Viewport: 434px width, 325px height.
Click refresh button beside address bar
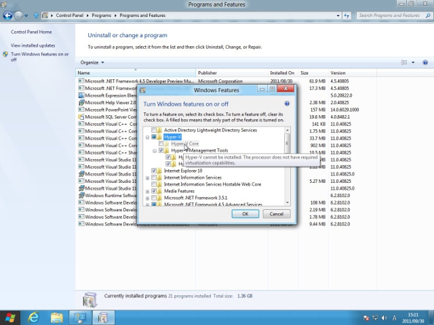(347, 16)
